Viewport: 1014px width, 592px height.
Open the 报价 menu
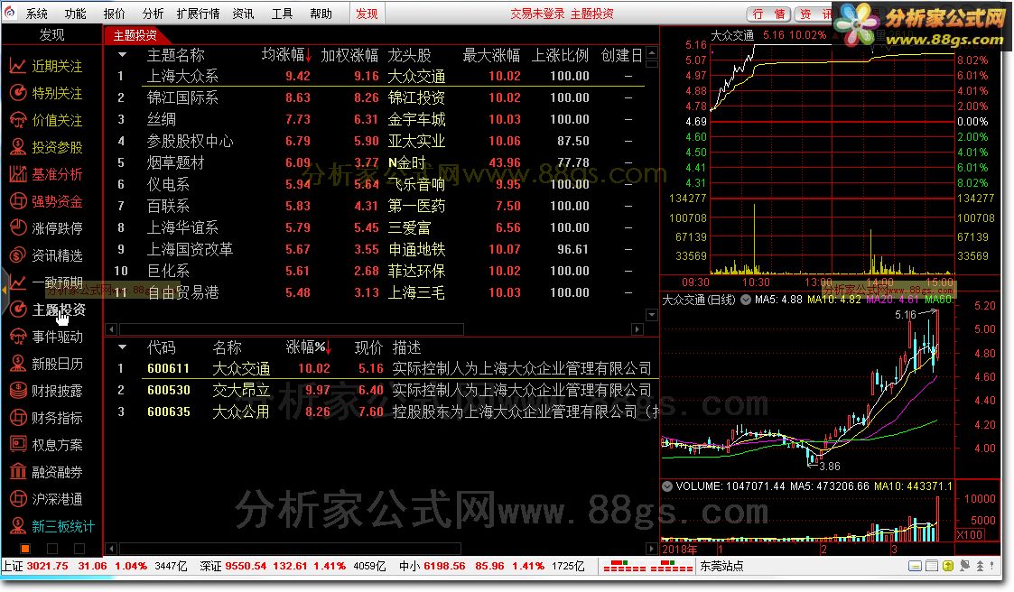pos(115,14)
